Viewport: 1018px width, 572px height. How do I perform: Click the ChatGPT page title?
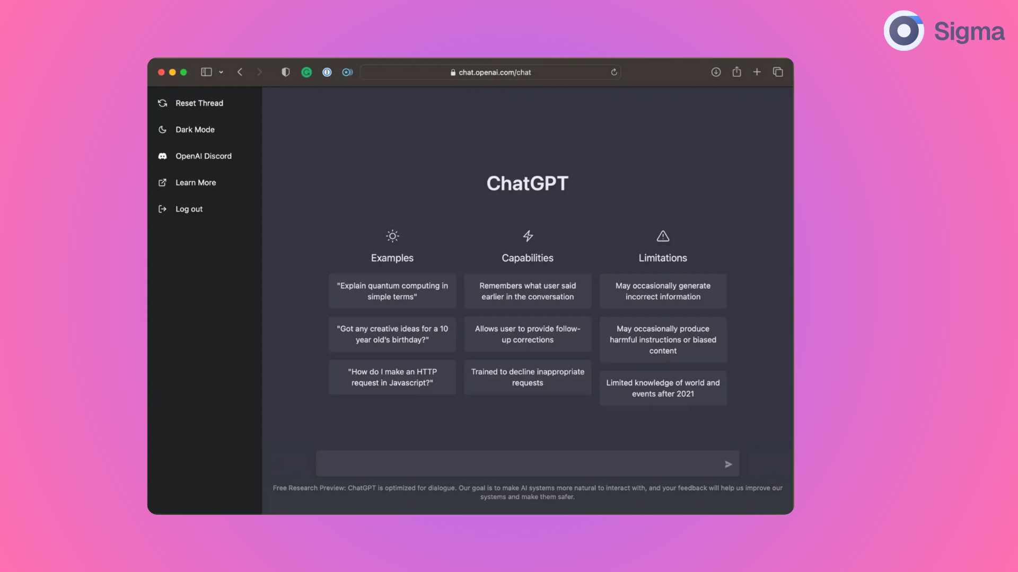pos(528,183)
